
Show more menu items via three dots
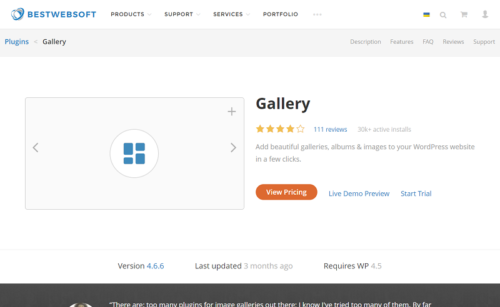click(317, 14)
